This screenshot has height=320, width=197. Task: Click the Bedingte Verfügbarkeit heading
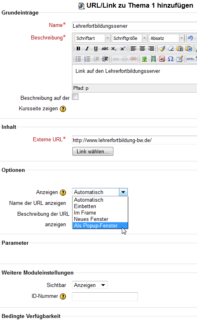(31, 316)
